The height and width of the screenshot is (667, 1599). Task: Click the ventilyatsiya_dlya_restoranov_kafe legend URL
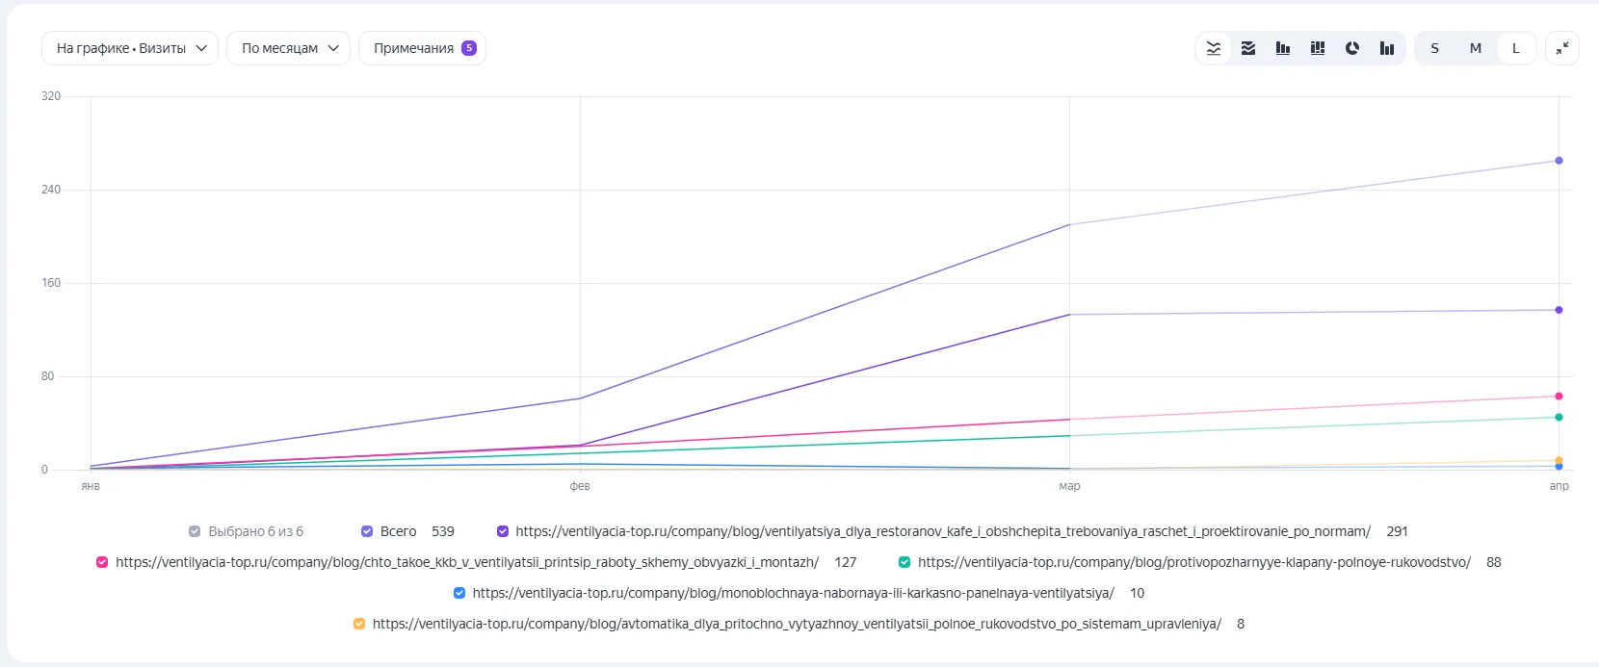pyautogui.click(x=943, y=531)
